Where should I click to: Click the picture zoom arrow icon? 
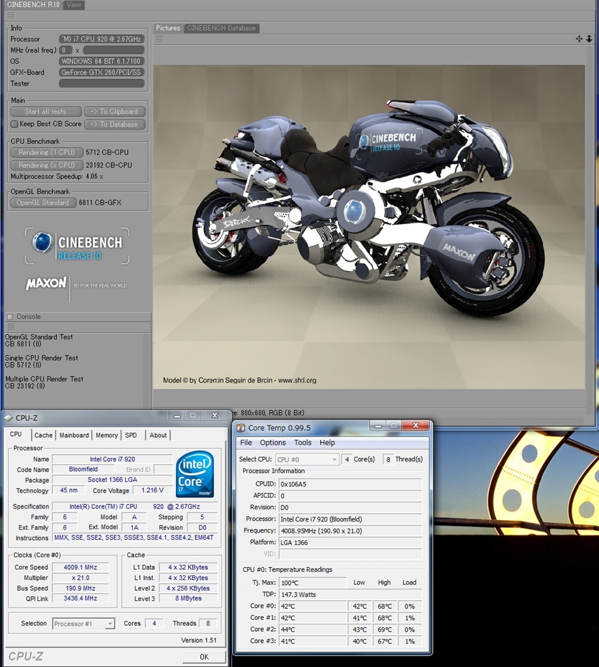(589, 39)
